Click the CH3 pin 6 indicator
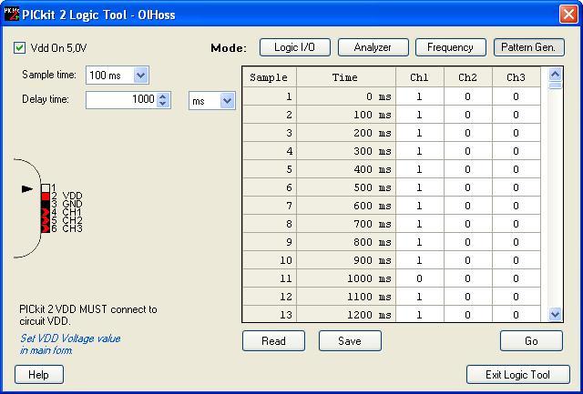Viewport: 583px width, 394px height. point(46,228)
